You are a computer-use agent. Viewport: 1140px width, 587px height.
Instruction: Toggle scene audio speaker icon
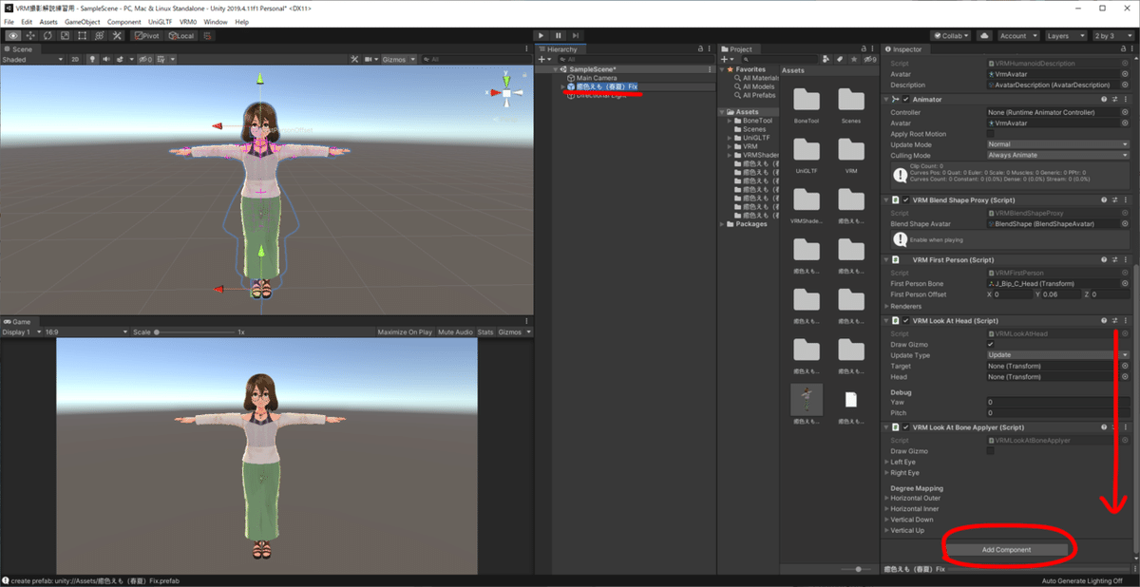[x=106, y=59]
